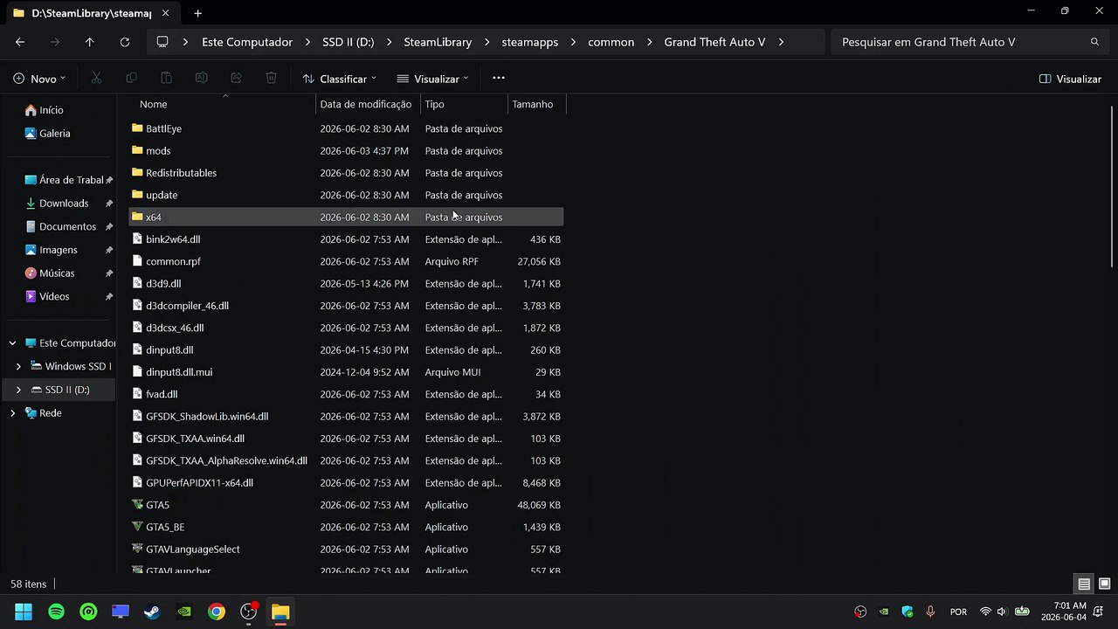Select the dinput8.dll.mui file

(346, 372)
